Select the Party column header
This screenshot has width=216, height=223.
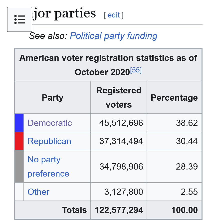pos(52,97)
